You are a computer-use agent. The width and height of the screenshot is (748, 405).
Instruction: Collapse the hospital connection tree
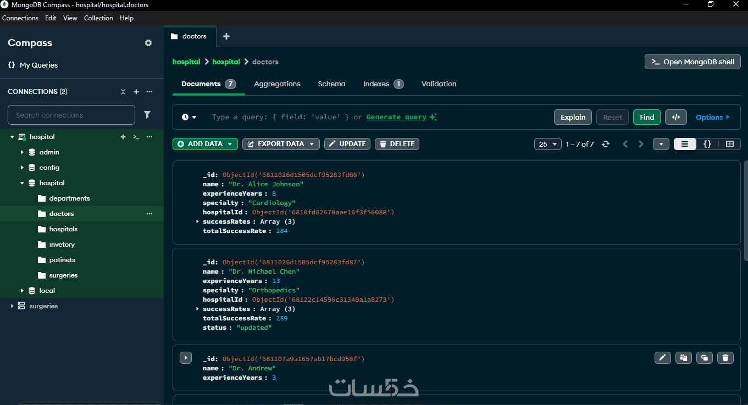[12, 137]
